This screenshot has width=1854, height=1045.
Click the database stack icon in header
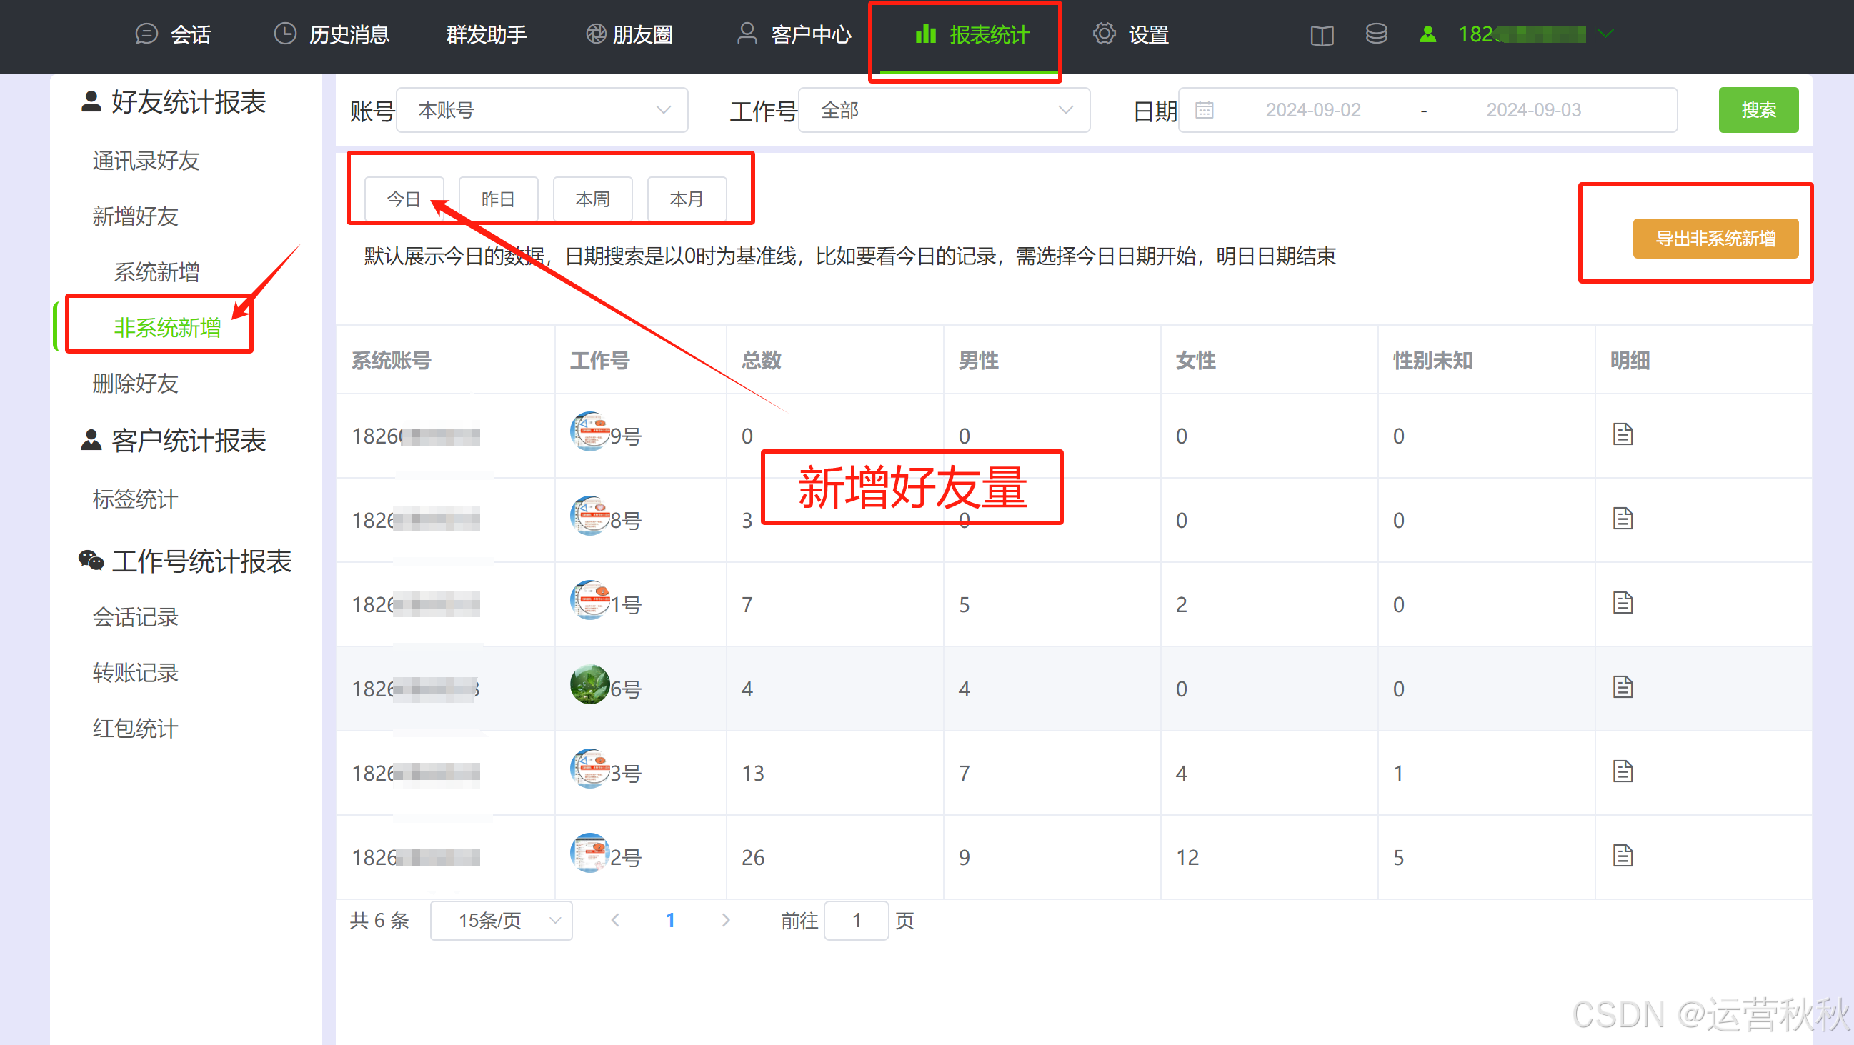coord(1376,34)
